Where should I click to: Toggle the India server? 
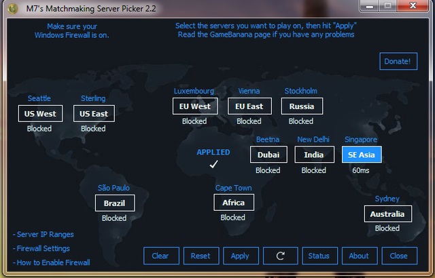click(x=314, y=155)
